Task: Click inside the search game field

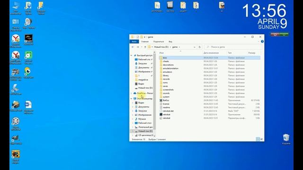Action: [x=233, y=47]
